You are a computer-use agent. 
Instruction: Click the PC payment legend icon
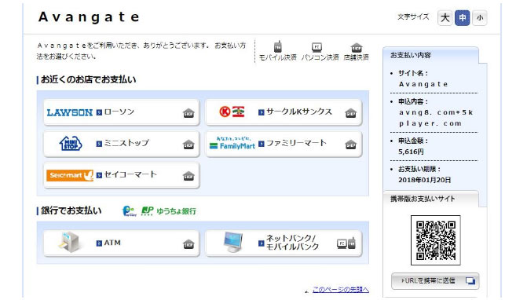coord(317,46)
